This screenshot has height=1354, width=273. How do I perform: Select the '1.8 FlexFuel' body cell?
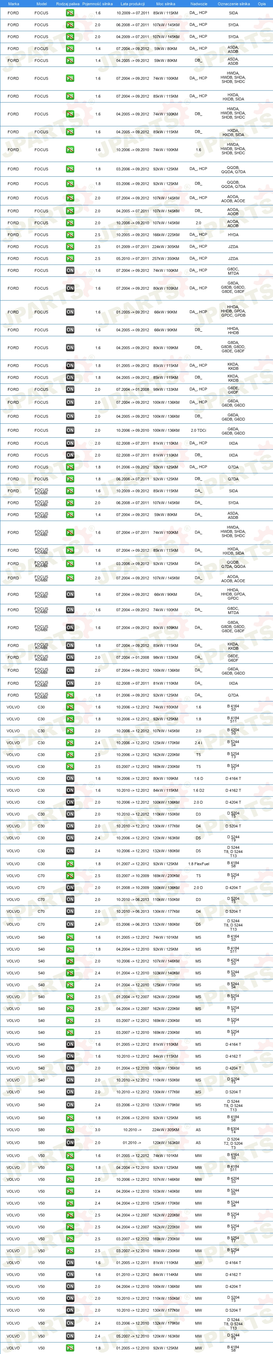point(198,863)
